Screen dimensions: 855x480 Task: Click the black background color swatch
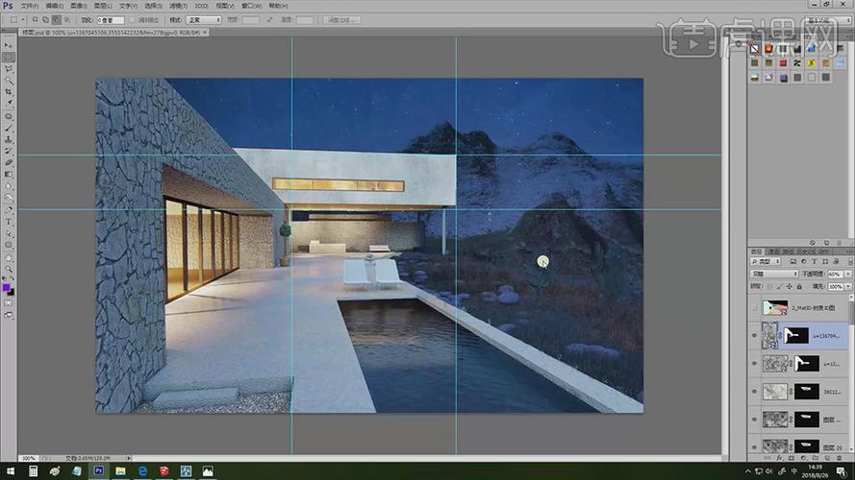[12, 292]
